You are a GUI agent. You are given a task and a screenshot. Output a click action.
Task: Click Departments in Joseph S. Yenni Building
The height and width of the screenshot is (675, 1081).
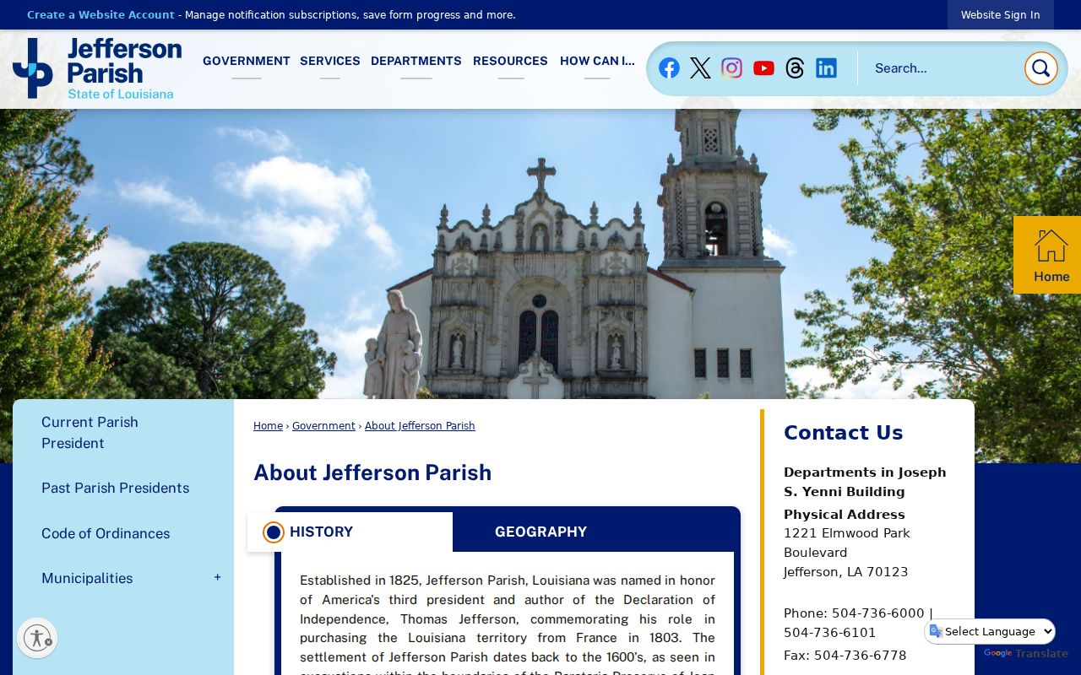(865, 482)
